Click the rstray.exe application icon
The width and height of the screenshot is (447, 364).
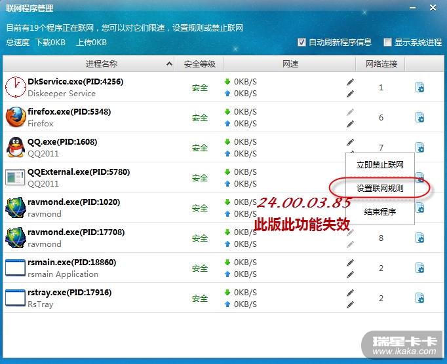(15, 298)
